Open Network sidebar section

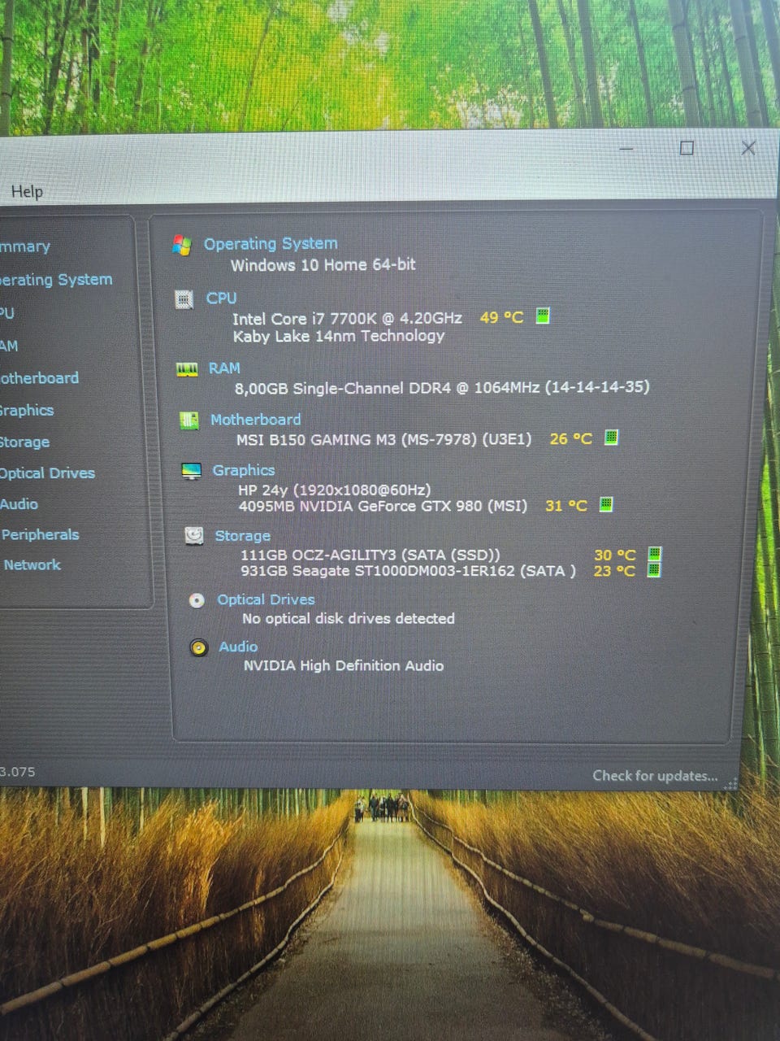32,565
